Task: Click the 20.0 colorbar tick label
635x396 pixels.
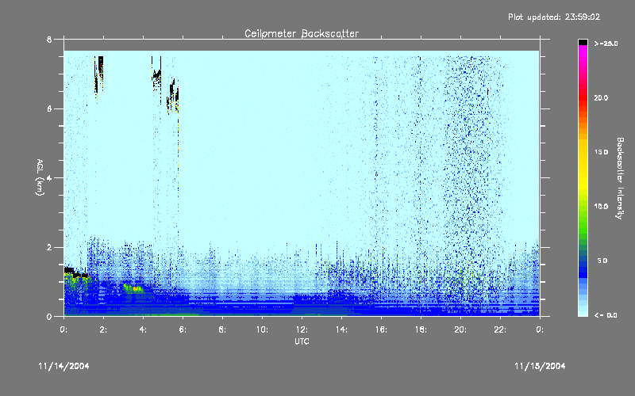Action: pos(601,98)
